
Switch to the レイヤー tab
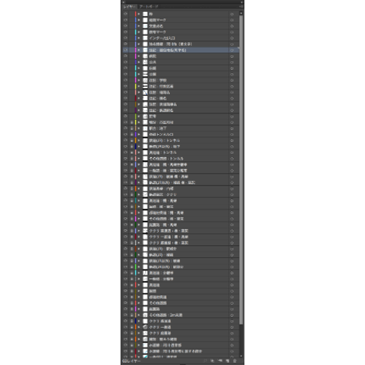pyautogui.click(x=129, y=6)
